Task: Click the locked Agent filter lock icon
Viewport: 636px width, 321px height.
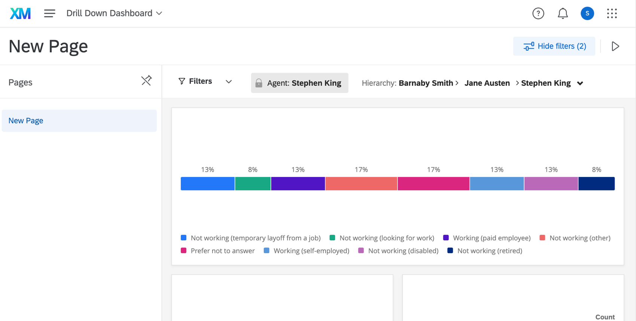Action: [259, 83]
